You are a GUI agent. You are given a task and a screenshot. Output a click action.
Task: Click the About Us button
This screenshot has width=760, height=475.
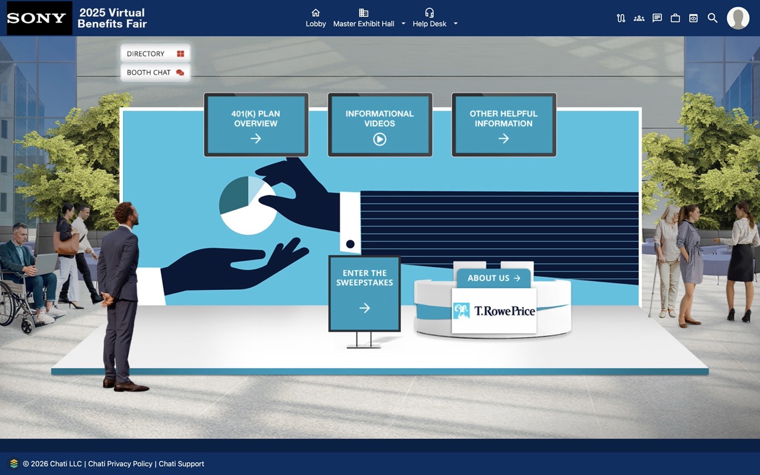coord(494,278)
